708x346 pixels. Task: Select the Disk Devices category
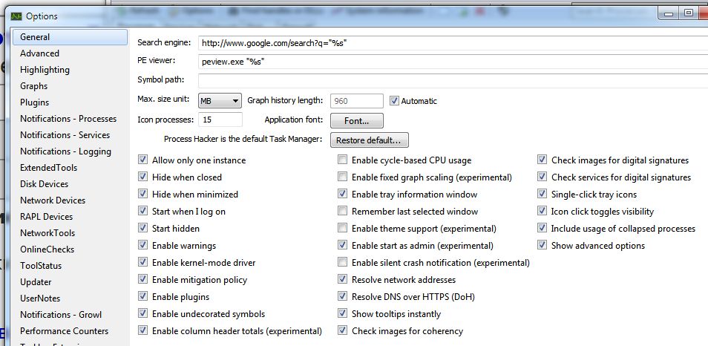[44, 184]
